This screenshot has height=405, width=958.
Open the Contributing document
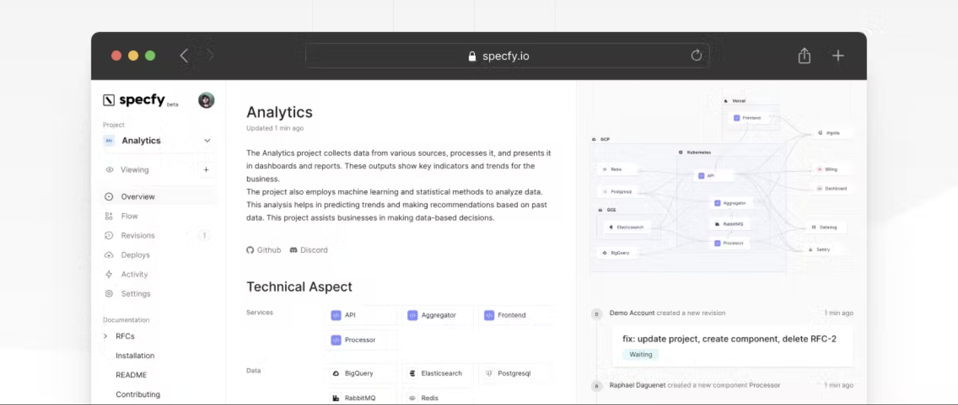click(x=138, y=394)
